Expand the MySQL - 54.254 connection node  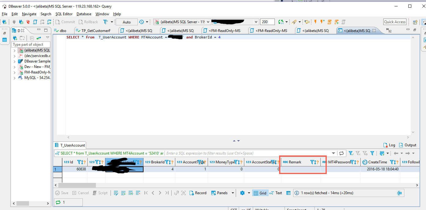pos(15,78)
